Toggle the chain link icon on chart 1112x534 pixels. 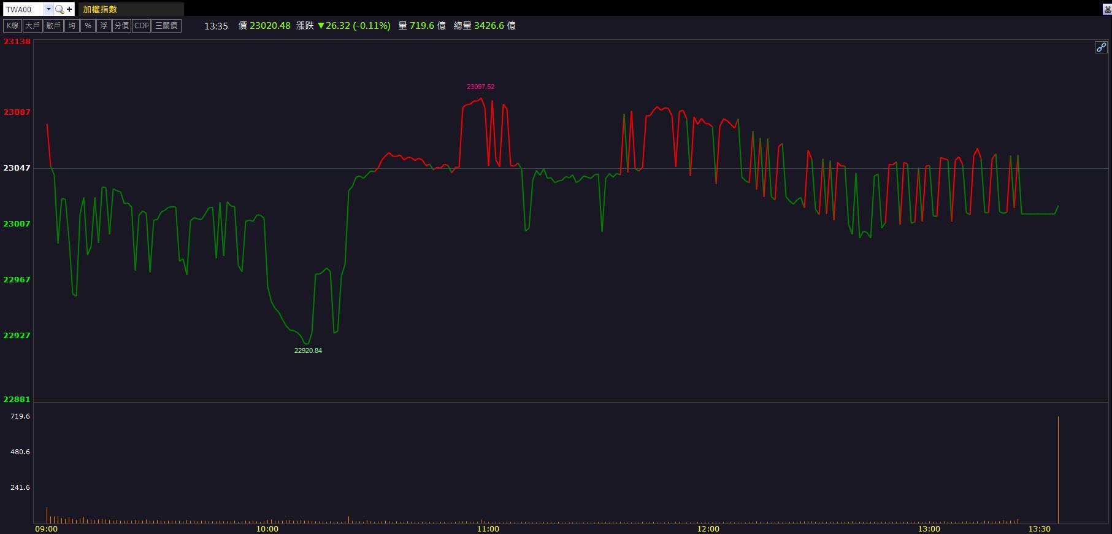click(x=1101, y=47)
